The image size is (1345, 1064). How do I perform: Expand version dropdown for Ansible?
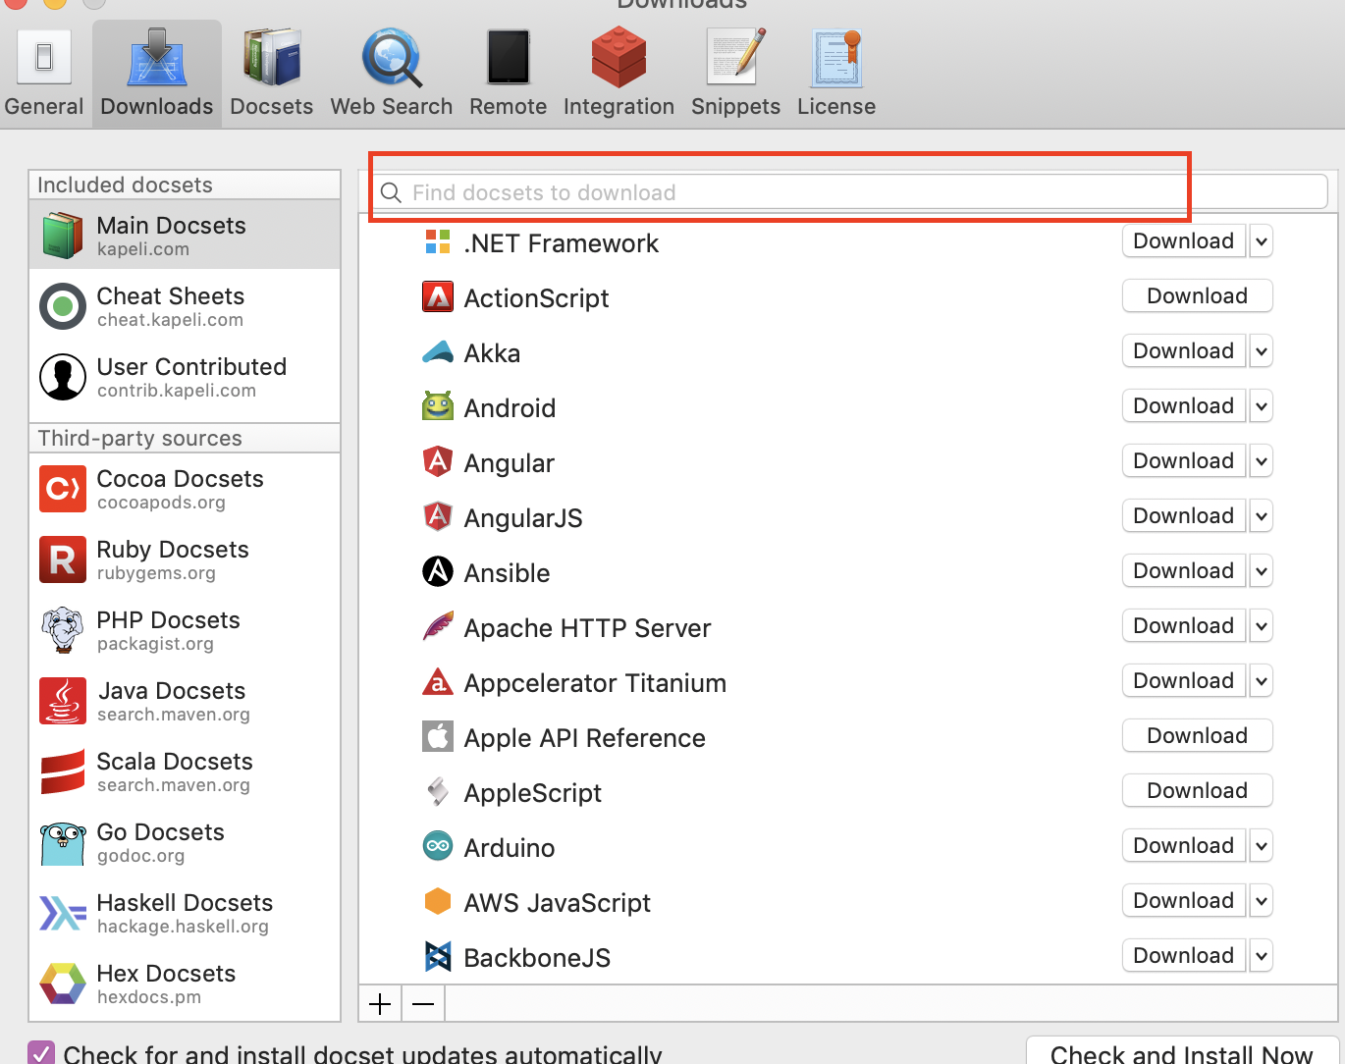point(1262,570)
